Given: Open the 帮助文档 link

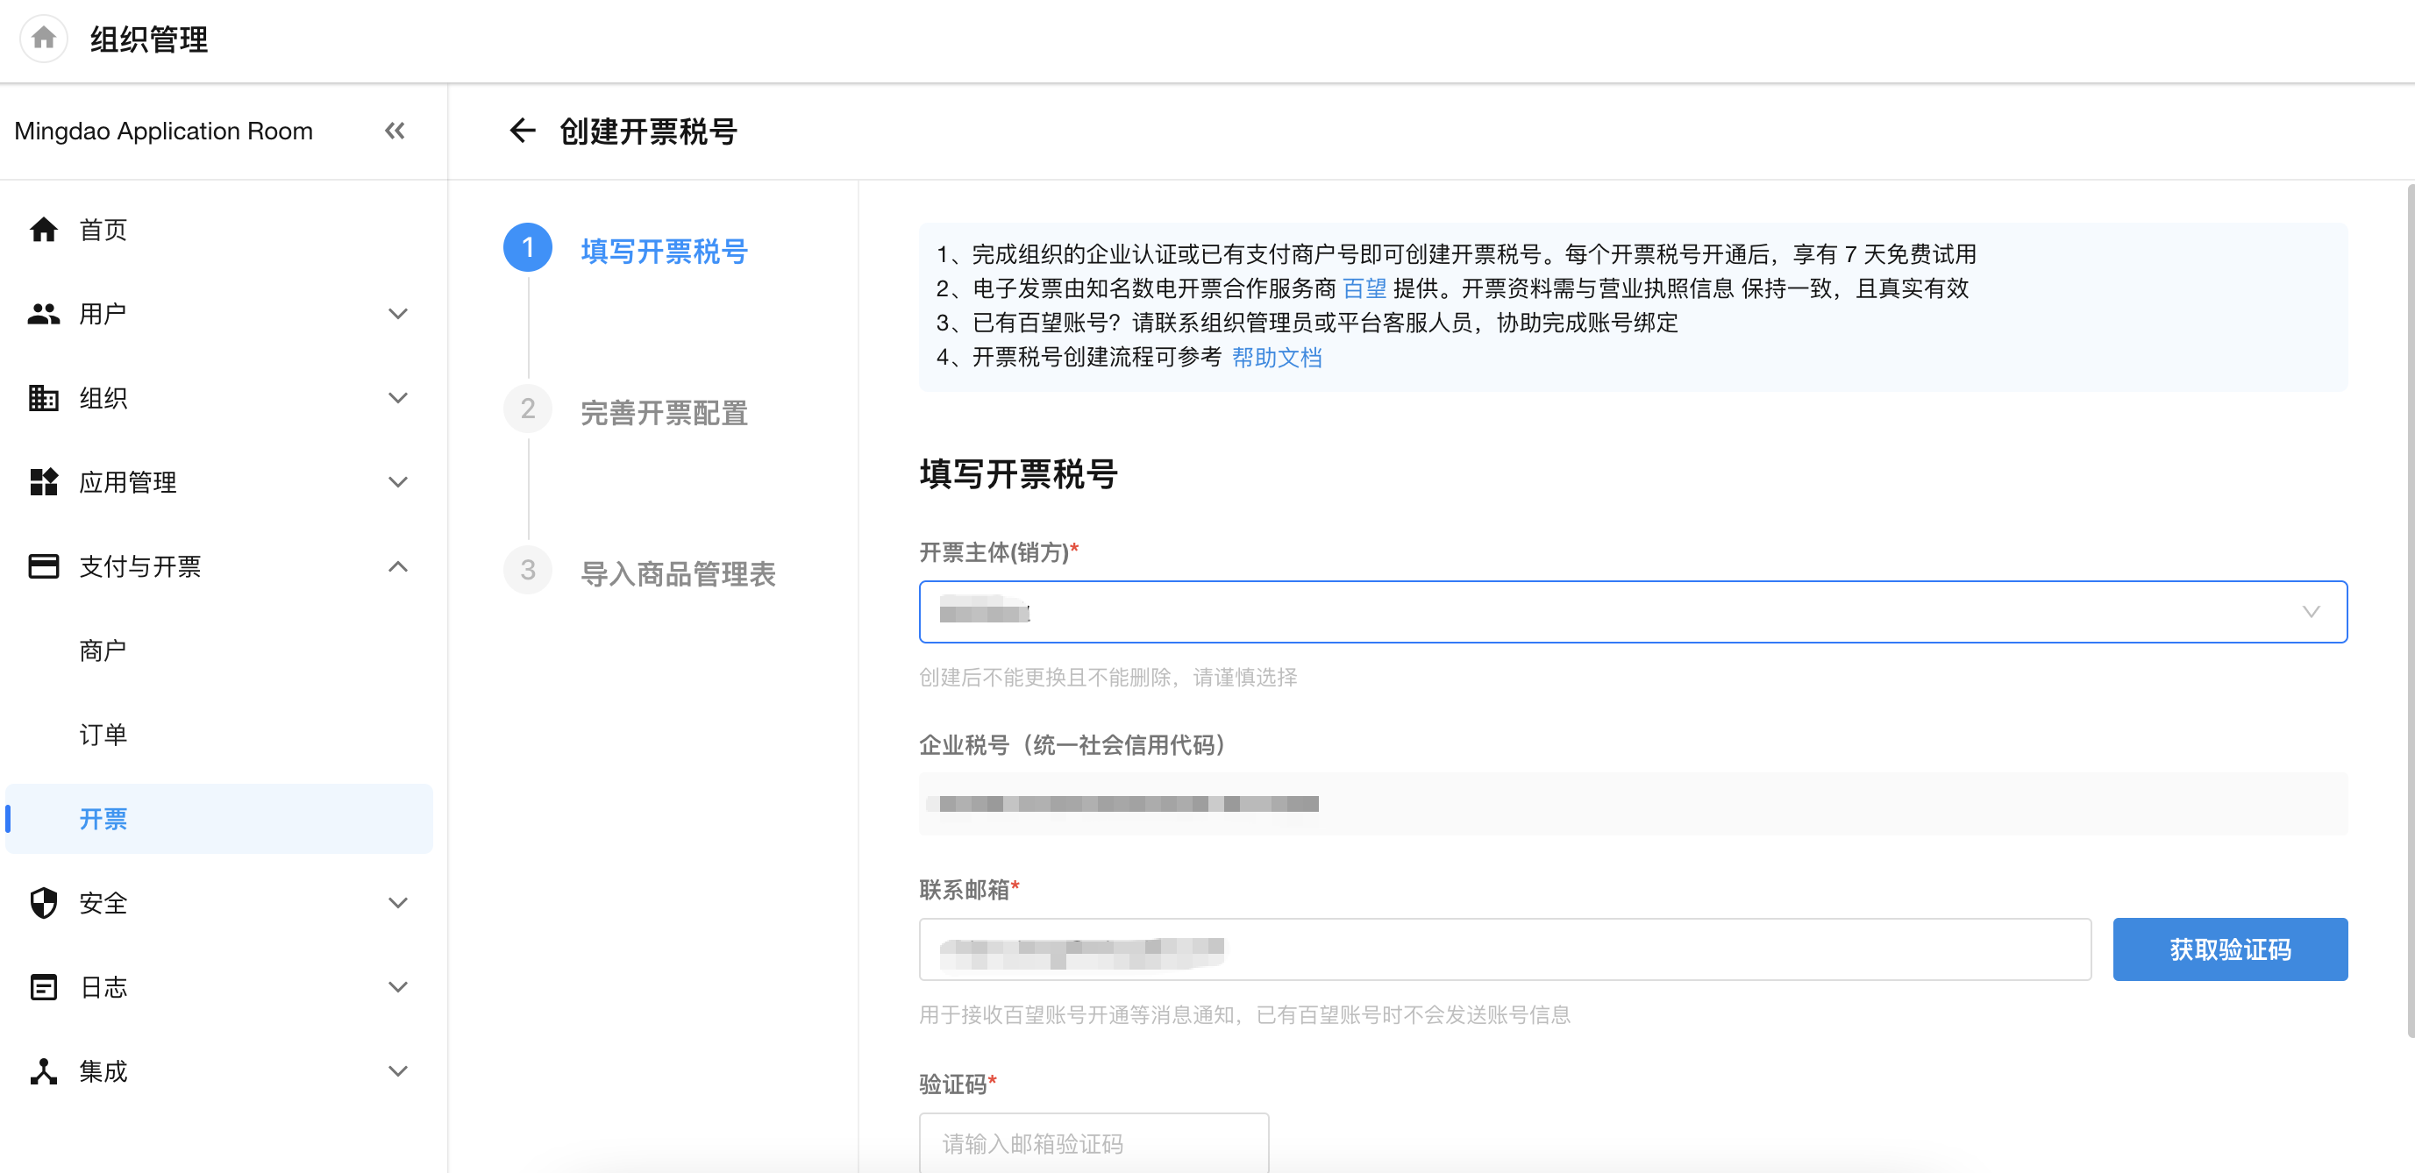Looking at the screenshot, I should [x=1276, y=358].
